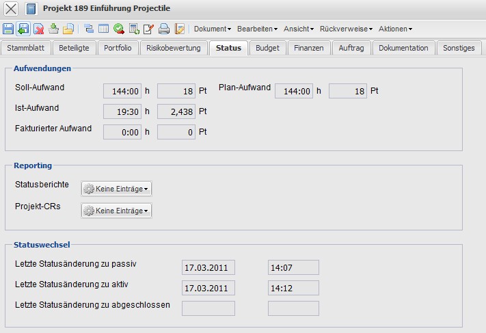
Task: Click the copy document folder icon
Action: click(68, 29)
